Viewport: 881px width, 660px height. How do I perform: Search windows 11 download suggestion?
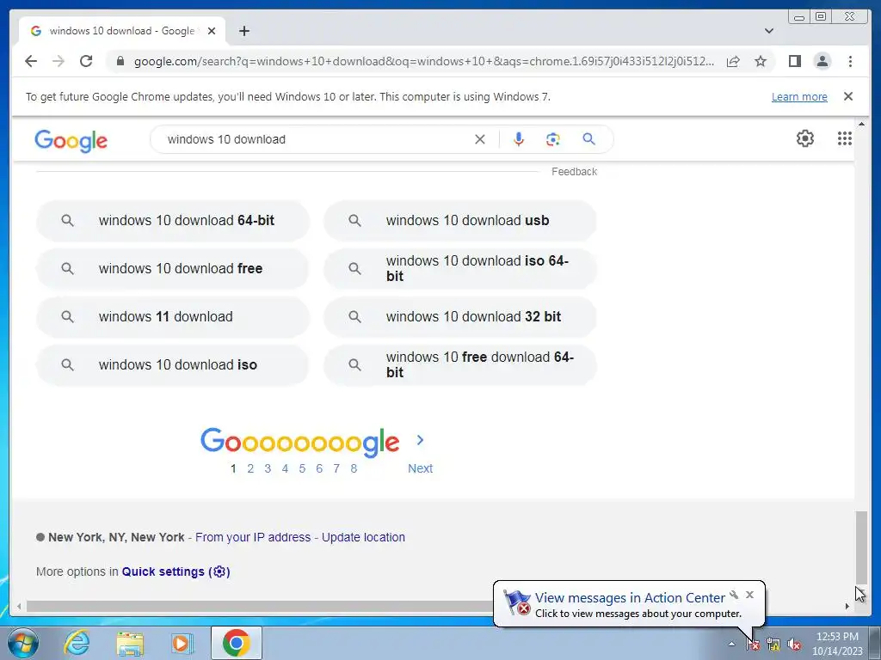tap(172, 317)
